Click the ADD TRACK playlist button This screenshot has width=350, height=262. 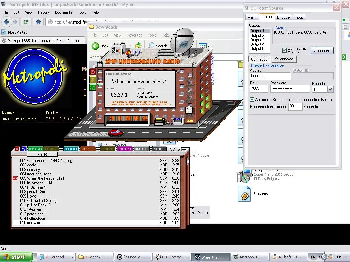point(70,149)
